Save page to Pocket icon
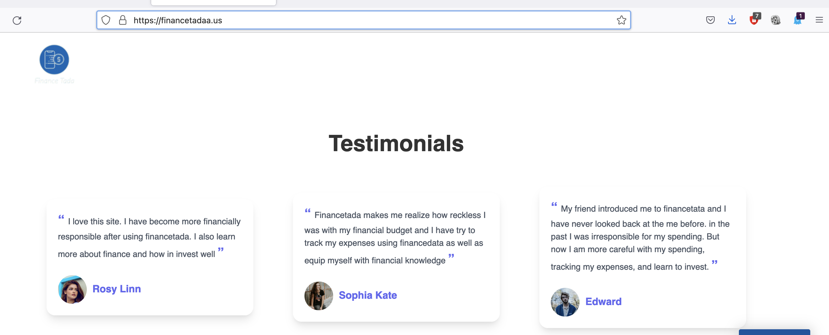Image resolution: width=829 pixels, height=335 pixels. point(710,20)
